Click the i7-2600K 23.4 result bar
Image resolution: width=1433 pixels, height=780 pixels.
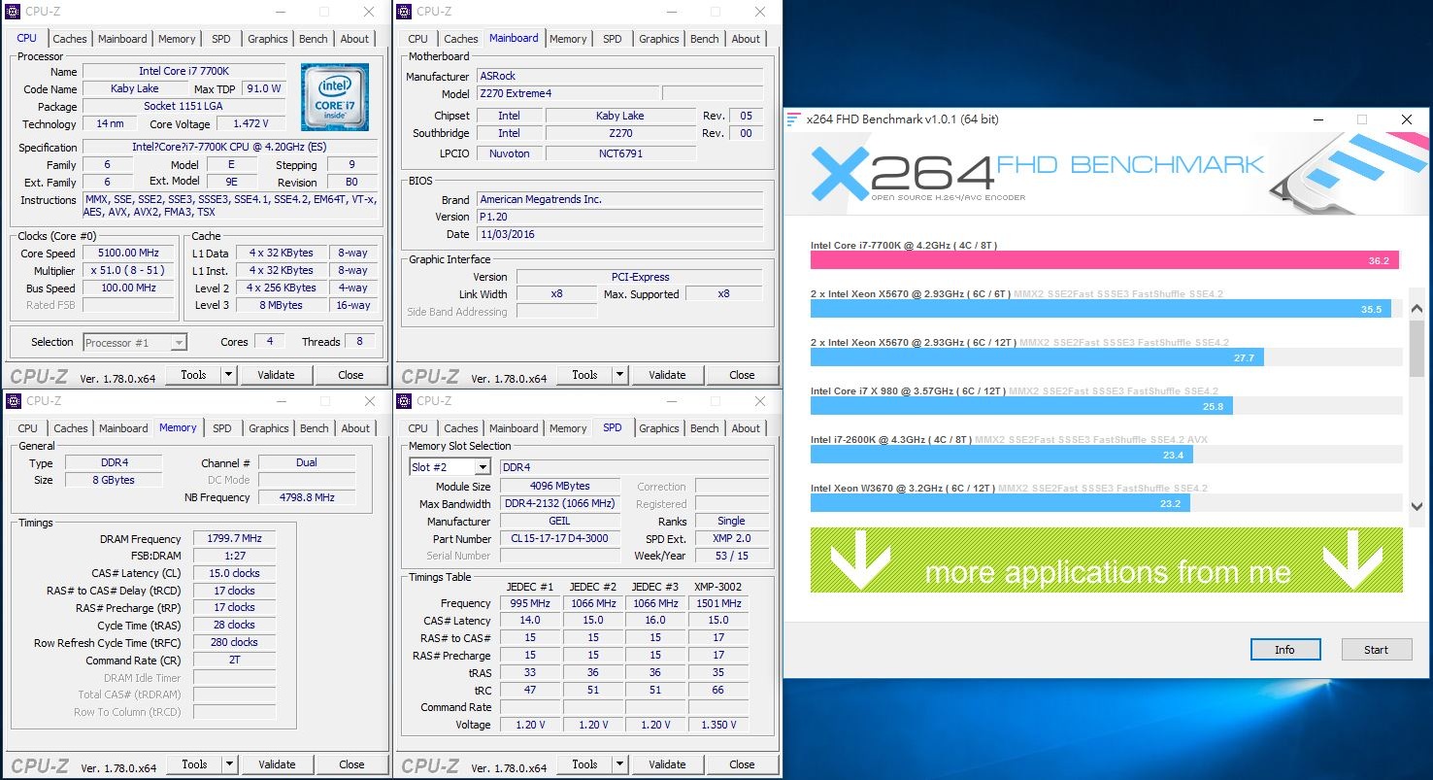(1002, 455)
